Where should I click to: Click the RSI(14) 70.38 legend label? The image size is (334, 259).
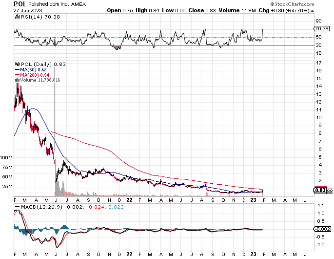(40, 17)
